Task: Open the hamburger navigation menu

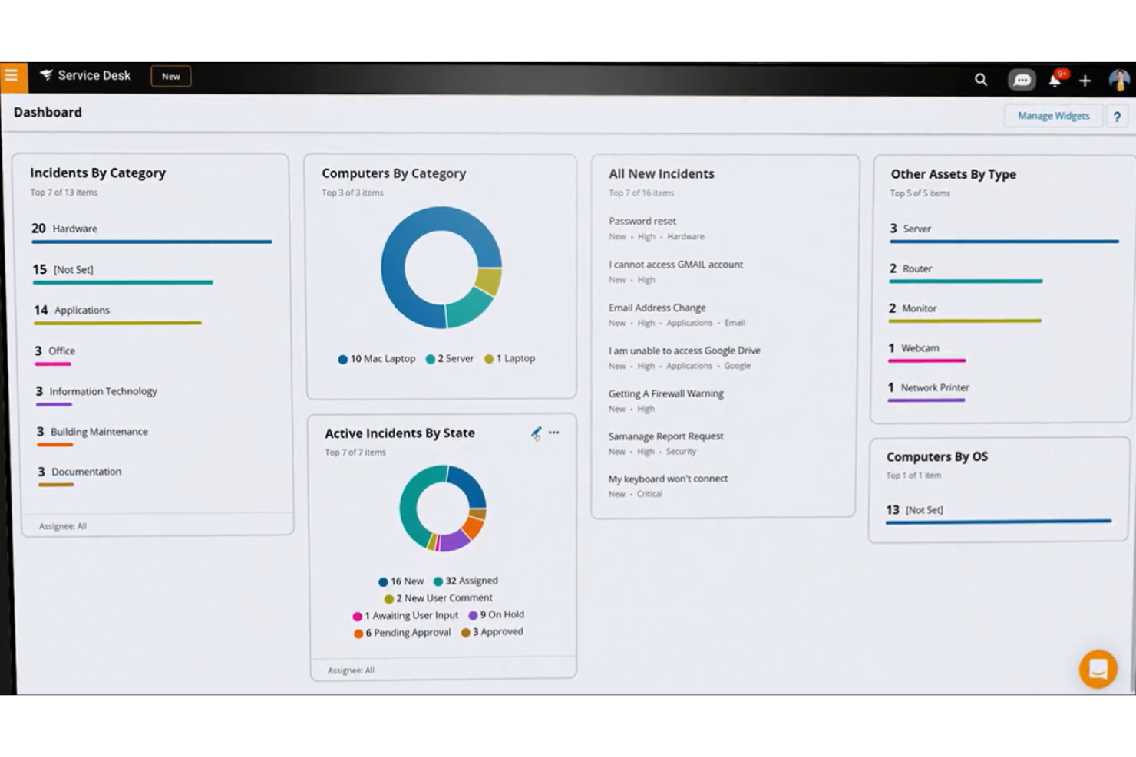Action: click(12, 75)
